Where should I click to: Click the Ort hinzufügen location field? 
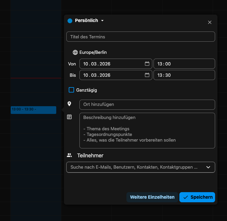147,104
